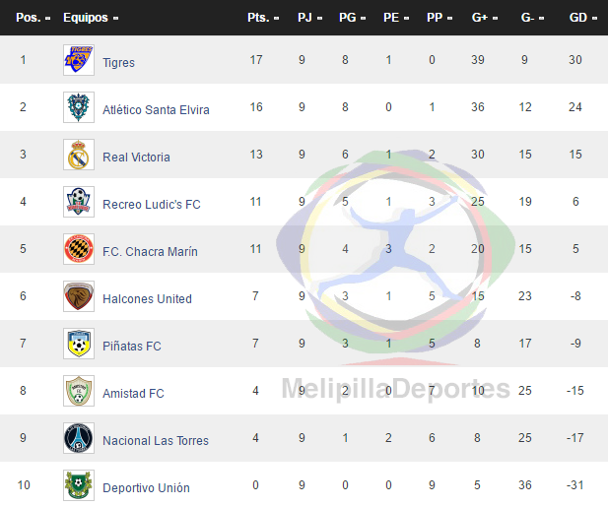Image resolution: width=608 pixels, height=507 pixels.
Task: Sort teams by Equipos header
Action: [x=91, y=18]
